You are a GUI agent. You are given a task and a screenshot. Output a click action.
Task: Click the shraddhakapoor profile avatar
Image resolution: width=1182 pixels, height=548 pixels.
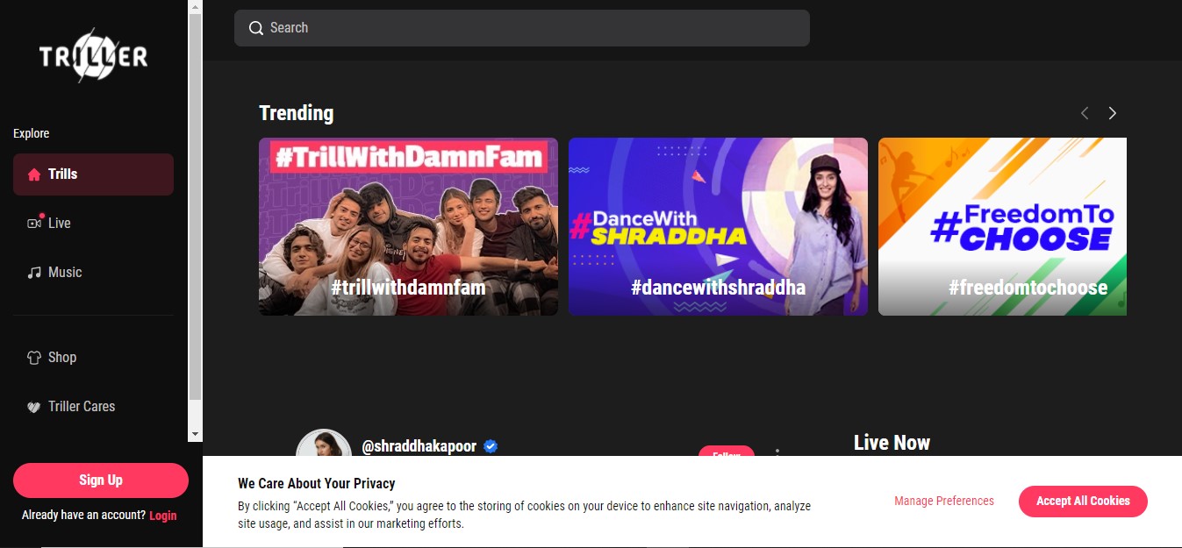[x=324, y=443]
